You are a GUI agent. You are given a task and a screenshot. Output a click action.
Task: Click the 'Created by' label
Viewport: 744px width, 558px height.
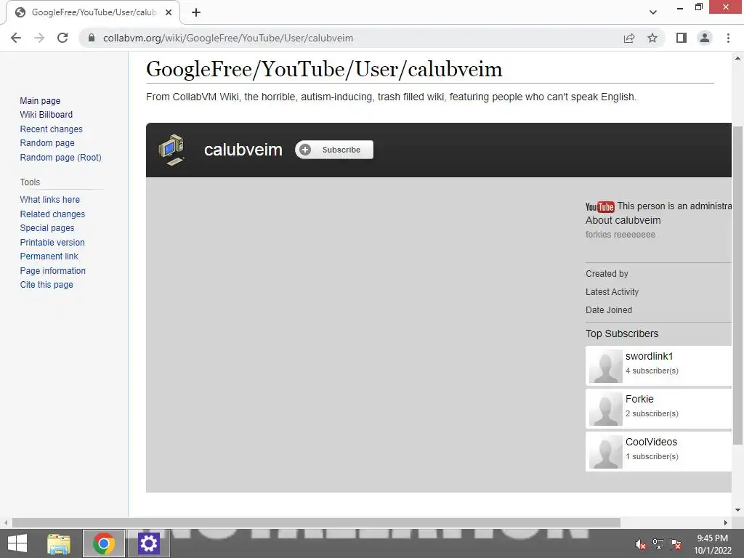[607, 274]
